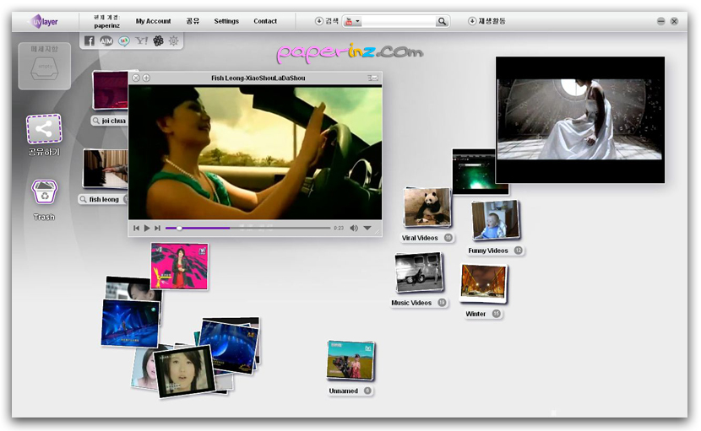Open the YouTube source dropdown
Viewport: 701px width, 431px height.
click(x=353, y=21)
